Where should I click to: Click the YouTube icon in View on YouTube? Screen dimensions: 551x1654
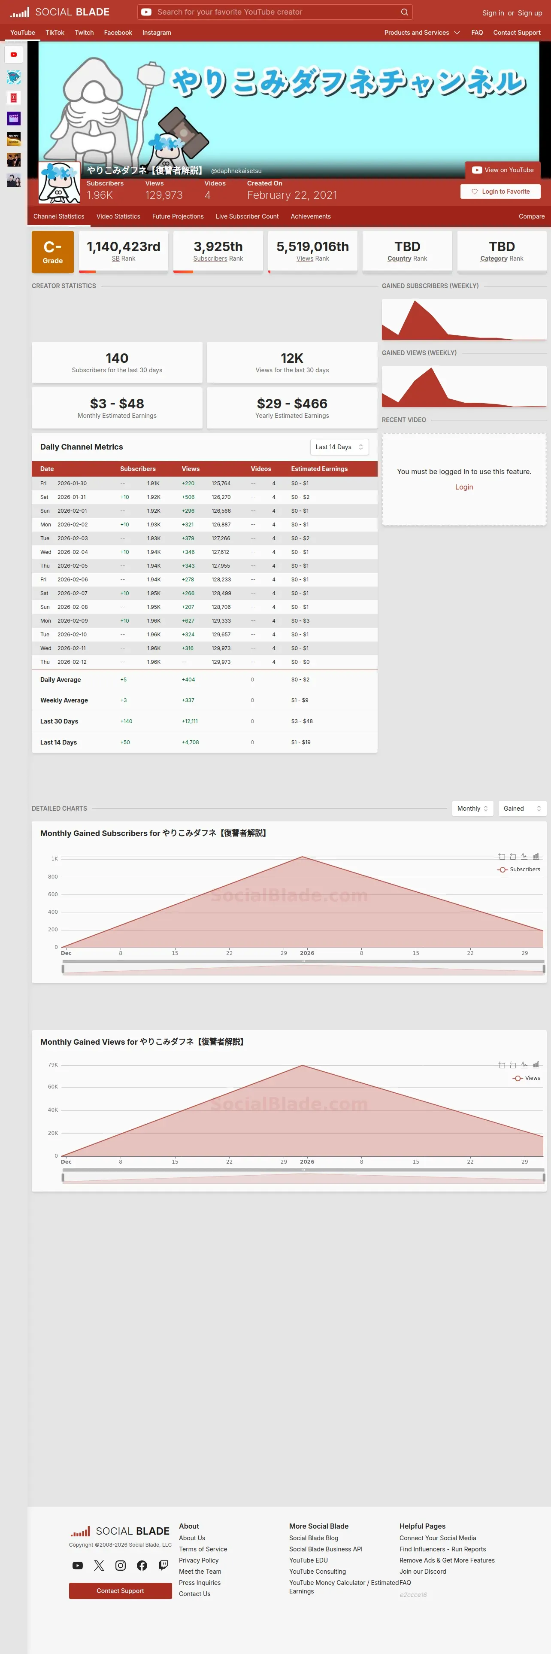[477, 170]
